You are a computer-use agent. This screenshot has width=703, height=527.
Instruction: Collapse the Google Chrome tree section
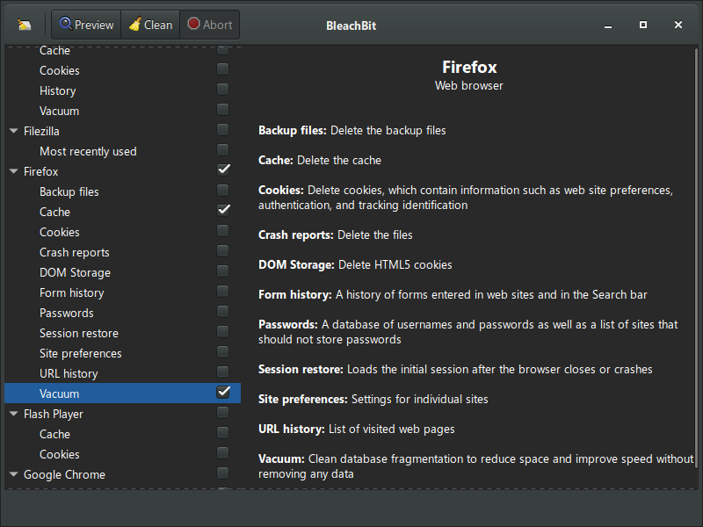pos(14,475)
